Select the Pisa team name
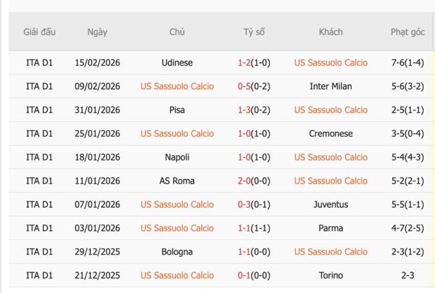This screenshot has height=293, width=435. (177, 110)
